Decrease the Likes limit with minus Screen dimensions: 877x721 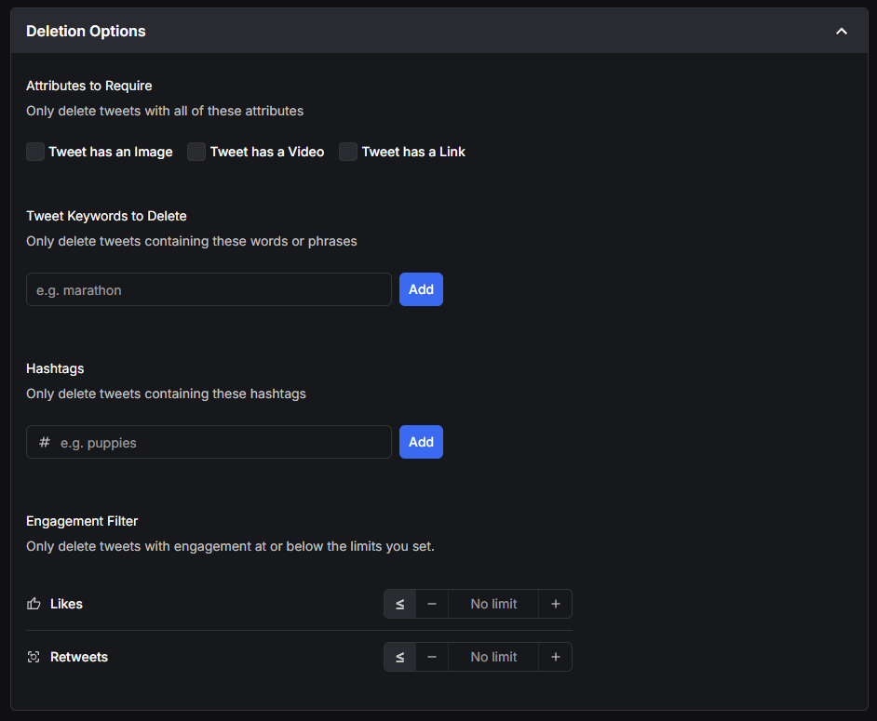pos(432,604)
